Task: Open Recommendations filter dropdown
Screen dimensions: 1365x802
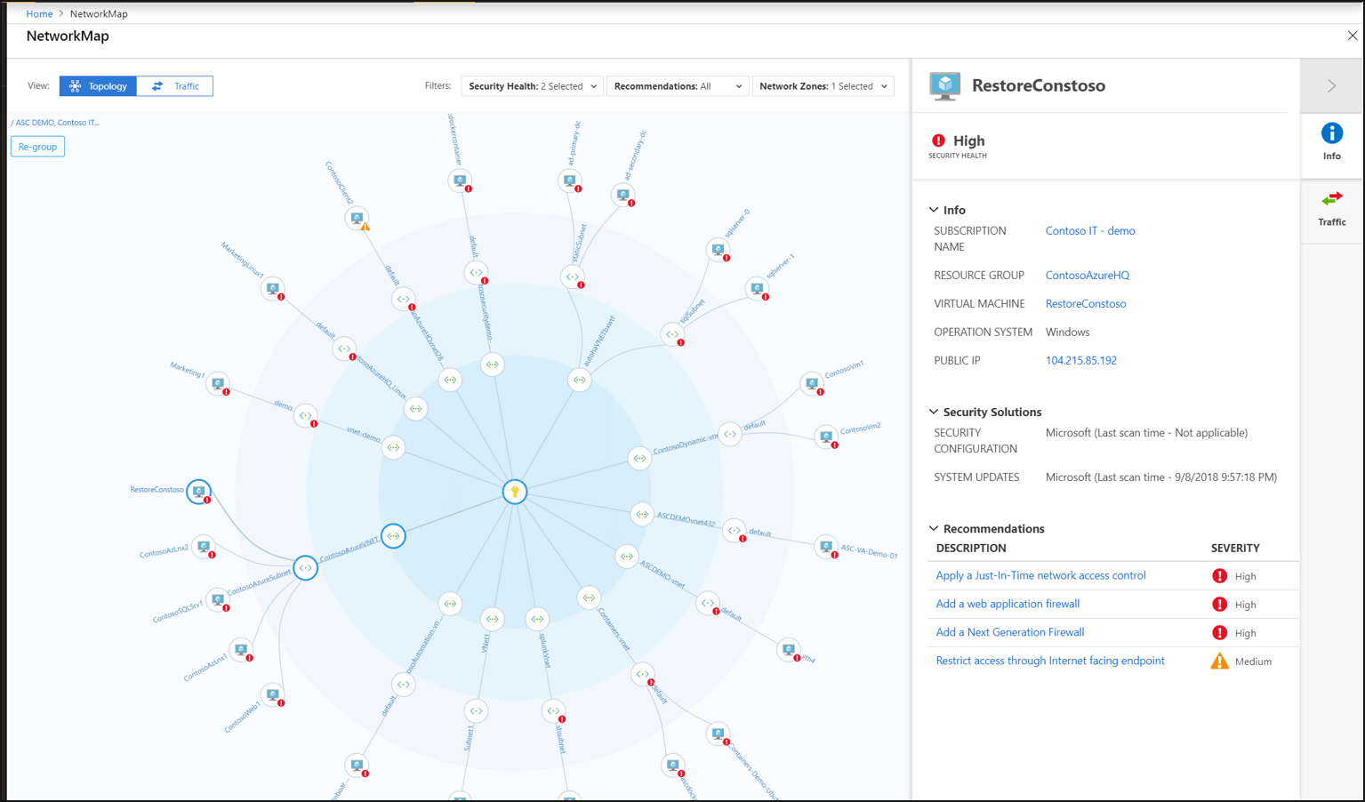Action: point(678,86)
